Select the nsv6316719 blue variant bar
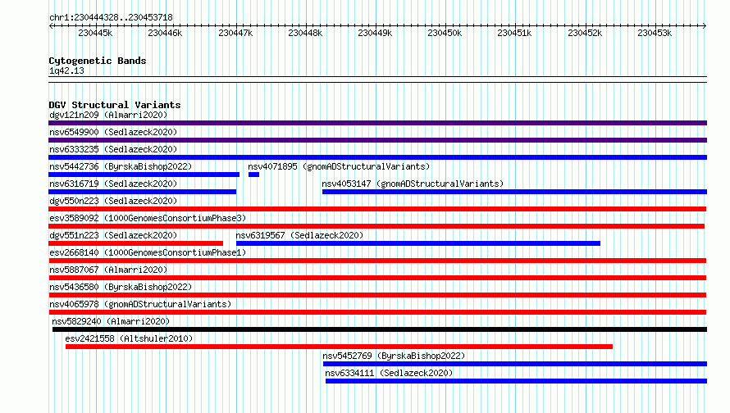 click(x=143, y=192)
